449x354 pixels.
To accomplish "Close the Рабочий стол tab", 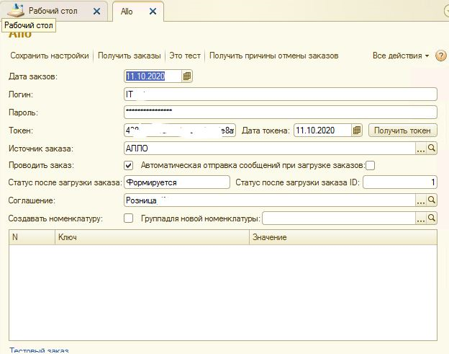I will pos(97,12).
